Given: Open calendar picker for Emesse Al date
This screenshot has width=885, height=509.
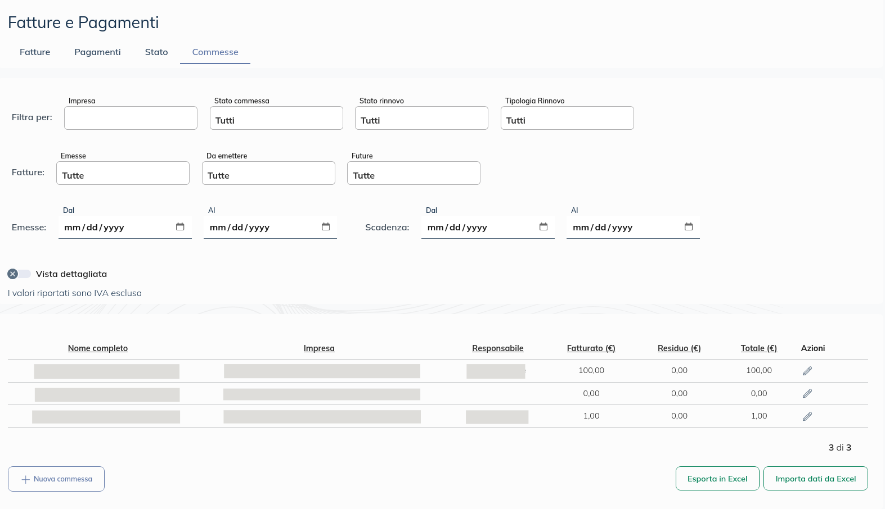Looking at the screenshot, I should [x=326, y=227].
